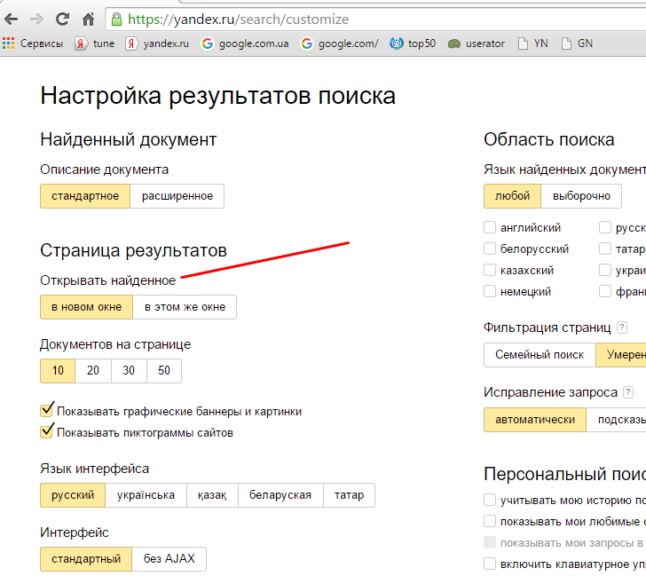Image resolution: width=646 pixels, height=576 pixels.
Task: Select беларуская interface language
Action: point(280,495)
